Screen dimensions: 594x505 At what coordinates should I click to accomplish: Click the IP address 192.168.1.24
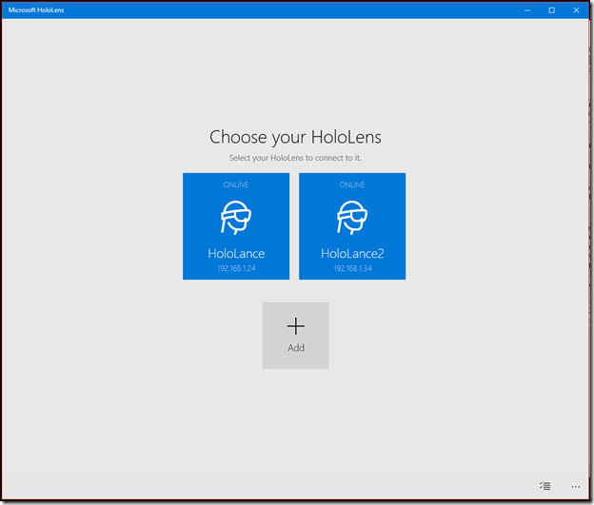(236, 268)
